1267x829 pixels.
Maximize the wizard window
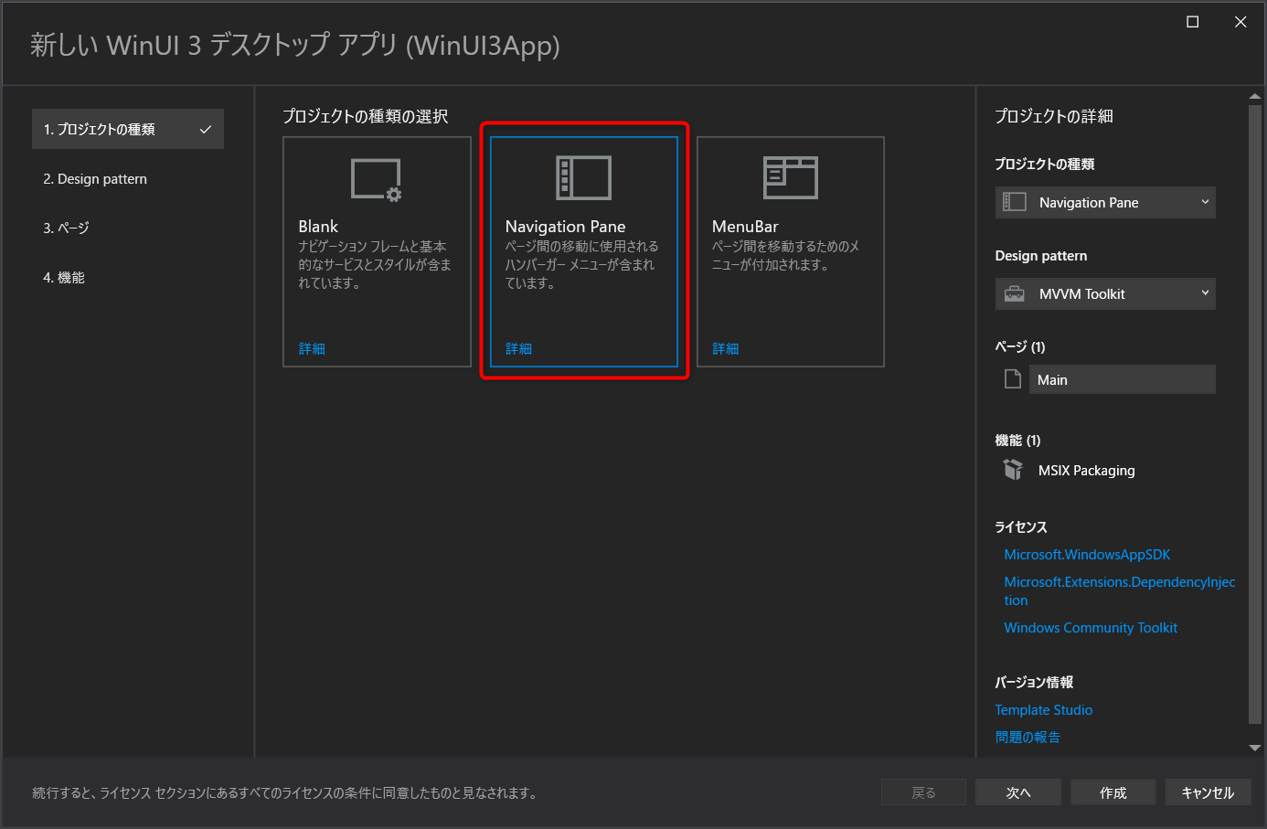click(x=1193, y=22)
